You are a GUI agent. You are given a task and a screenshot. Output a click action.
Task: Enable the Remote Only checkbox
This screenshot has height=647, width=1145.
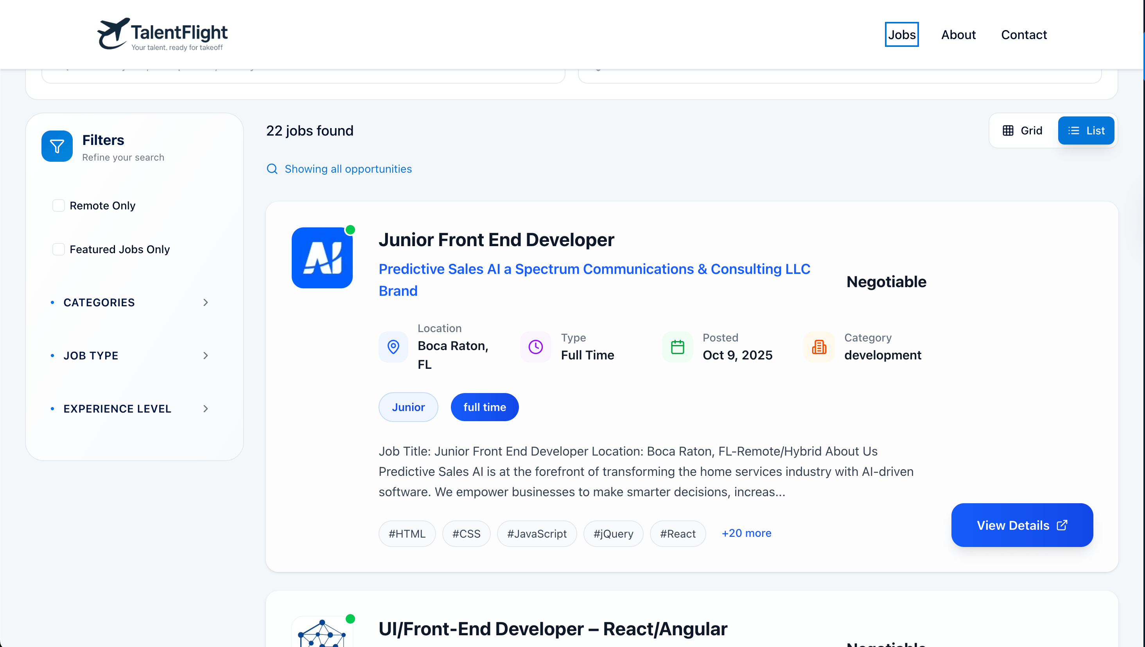59,205
